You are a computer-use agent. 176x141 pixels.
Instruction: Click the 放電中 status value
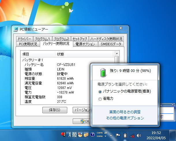[x=62, y=74]
